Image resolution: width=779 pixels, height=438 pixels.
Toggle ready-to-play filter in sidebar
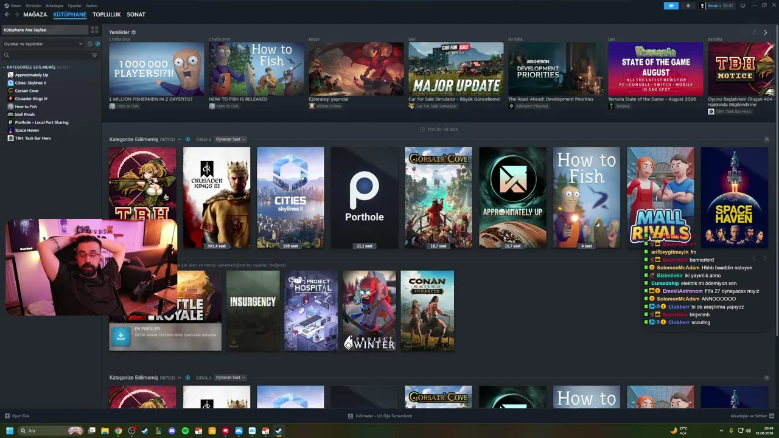pos(97,44)
